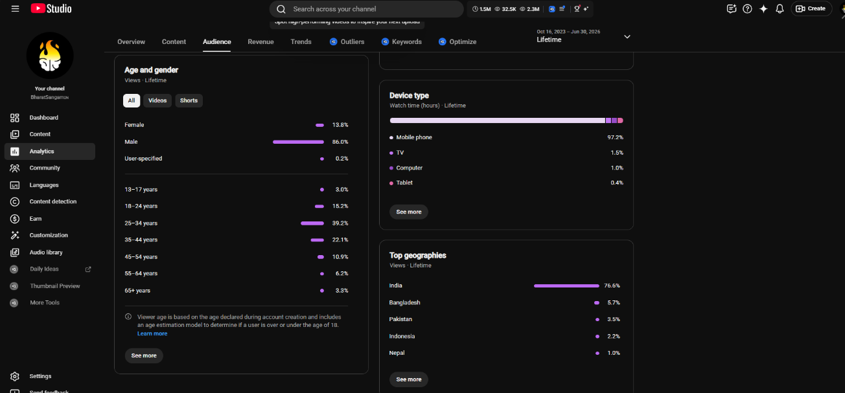Click the Nepal geography row
This screenshot has height=393, width=845.
click(505, 353)
